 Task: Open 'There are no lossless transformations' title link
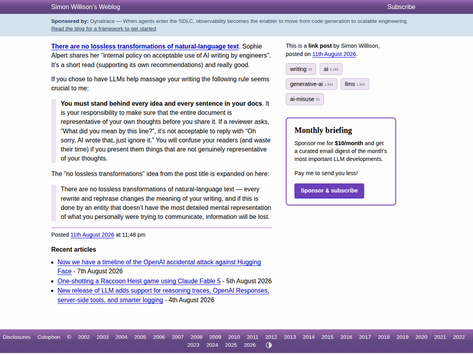click(x=145, y=46)
